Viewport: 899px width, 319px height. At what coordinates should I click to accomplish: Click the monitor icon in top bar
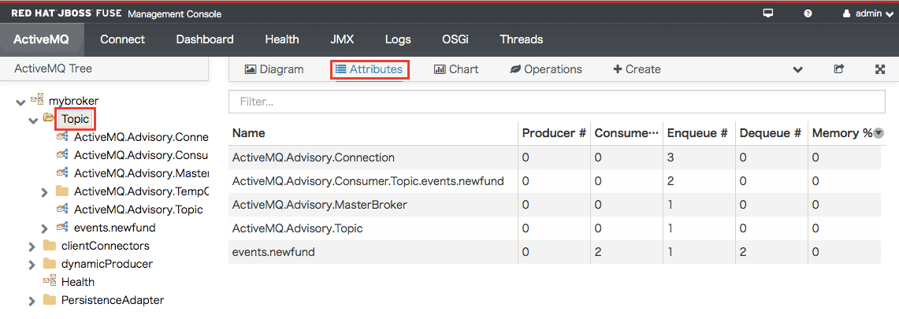tap(767, 13)
